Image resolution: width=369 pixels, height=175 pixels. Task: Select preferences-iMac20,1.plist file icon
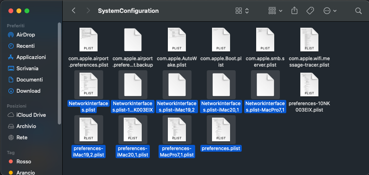[133, 129]
